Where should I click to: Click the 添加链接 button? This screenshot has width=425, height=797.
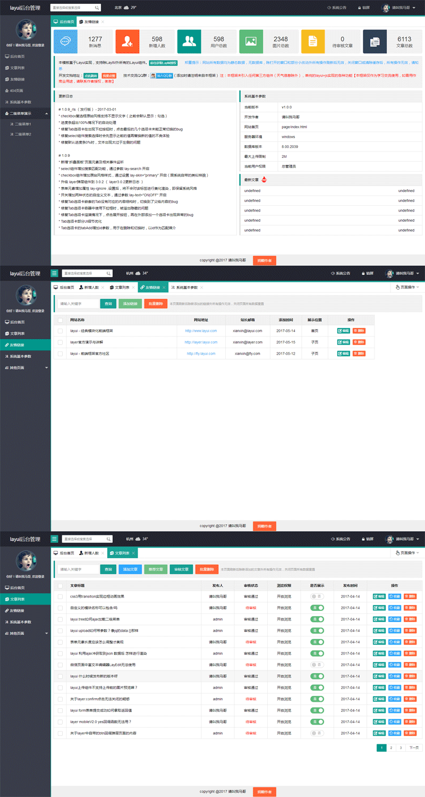pyautogui.click(x=130, y=304)
